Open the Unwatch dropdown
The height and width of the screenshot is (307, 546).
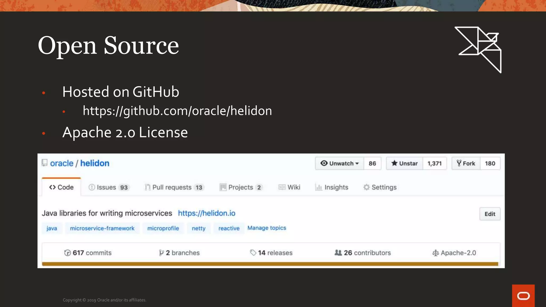339,163
